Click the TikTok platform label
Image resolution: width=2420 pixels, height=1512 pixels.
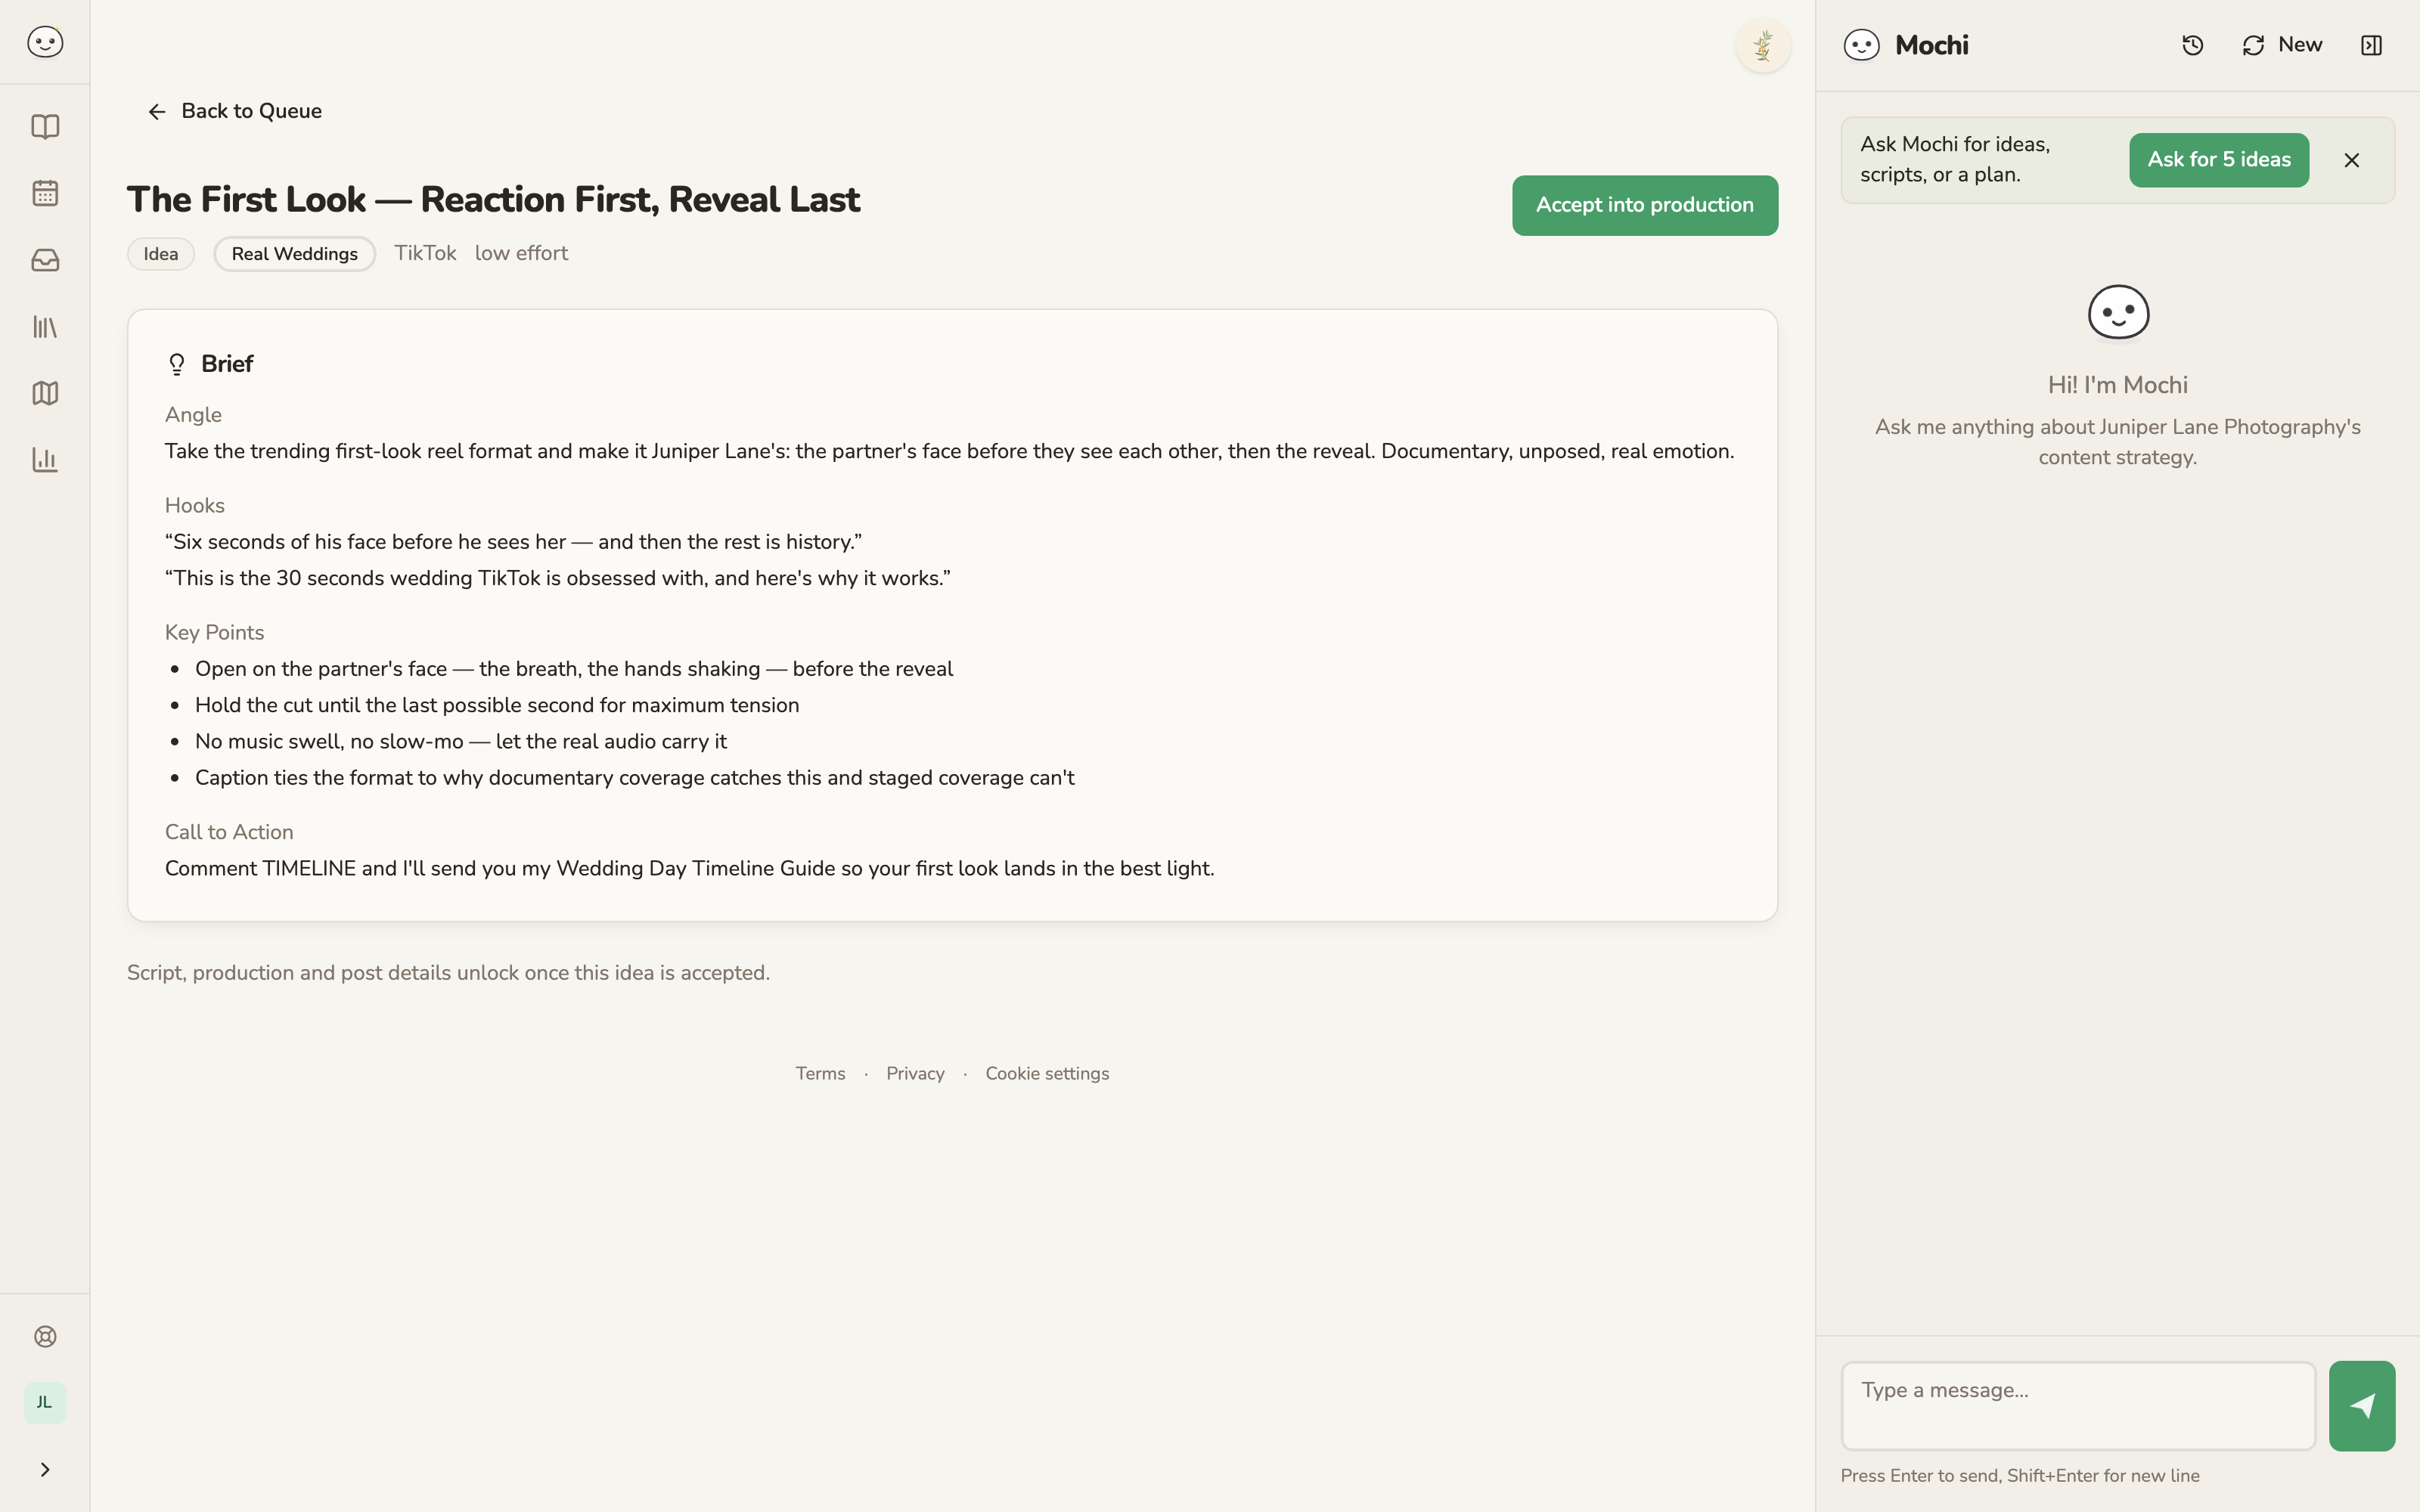point(425,253)
